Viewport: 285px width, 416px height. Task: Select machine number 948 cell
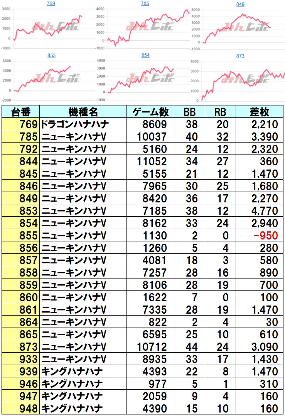click(x=21, y=408)
